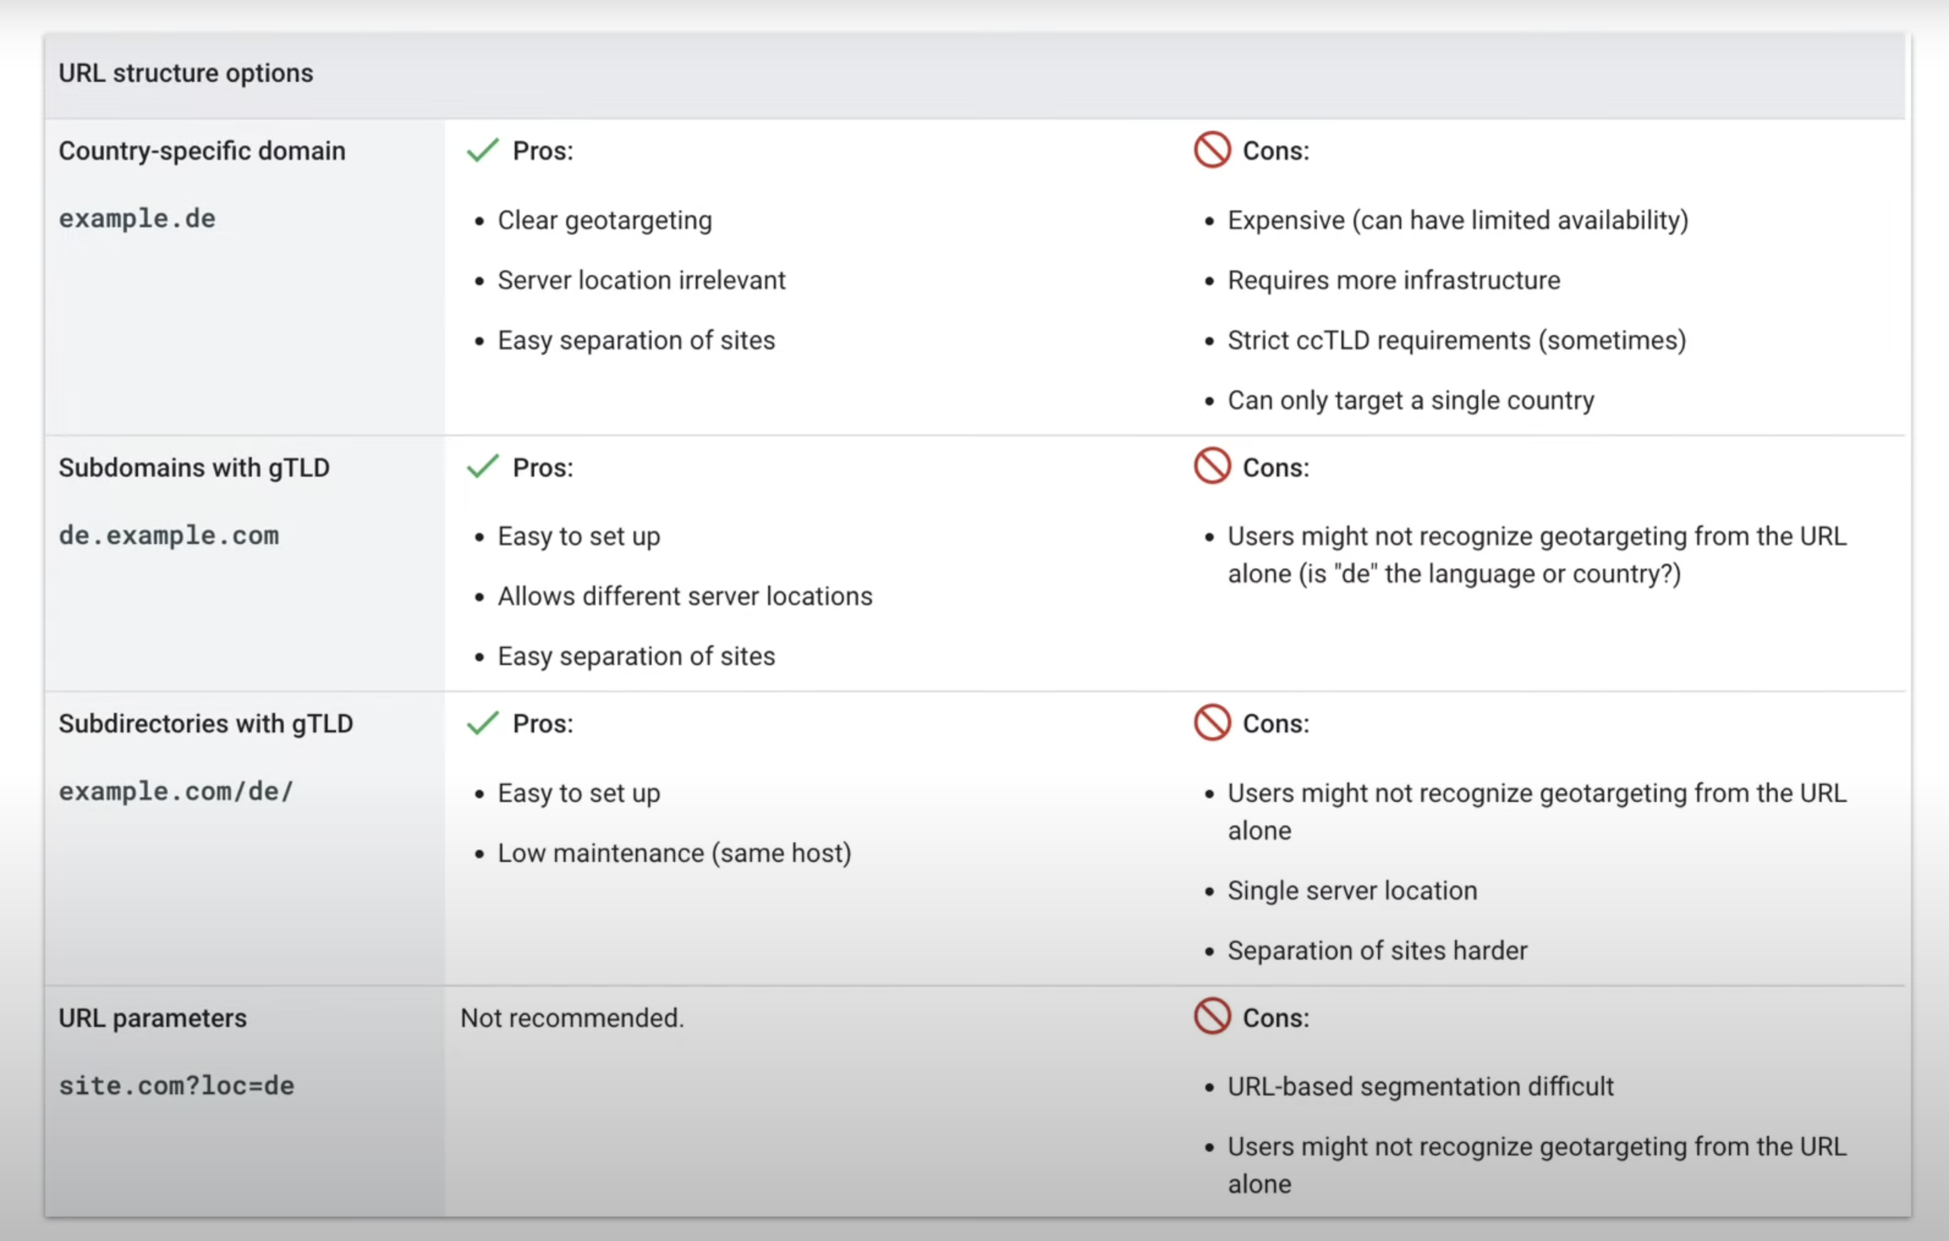Click the red prohibited icon in Subdirectories row
Viewport: 1949px width, 1241px height.
(1212, 722)
